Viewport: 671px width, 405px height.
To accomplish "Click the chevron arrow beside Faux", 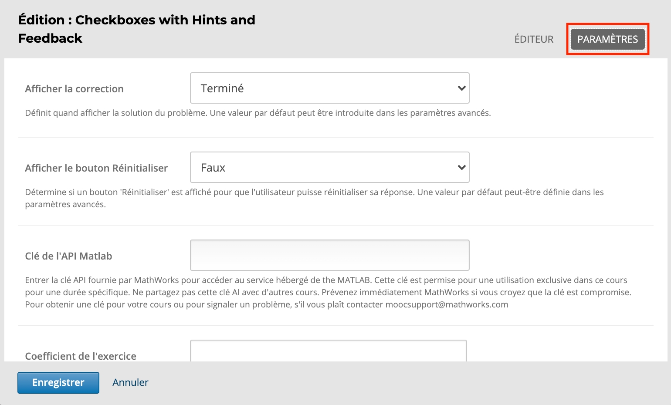I will [461, 168].
